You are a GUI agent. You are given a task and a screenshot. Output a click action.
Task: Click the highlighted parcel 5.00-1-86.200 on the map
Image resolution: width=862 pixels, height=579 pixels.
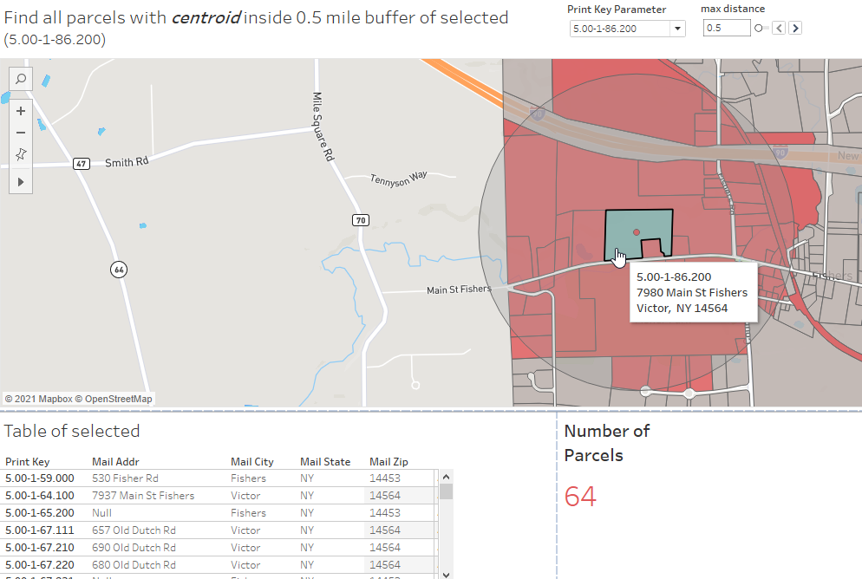click(x=636, y=230)
